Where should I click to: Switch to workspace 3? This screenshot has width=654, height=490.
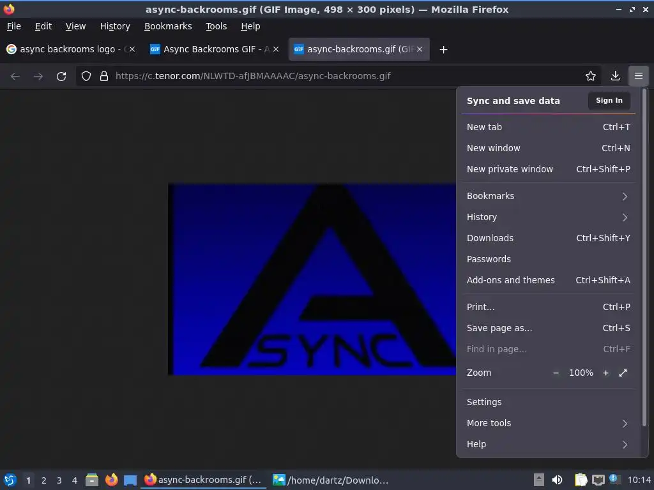point(59,480)
